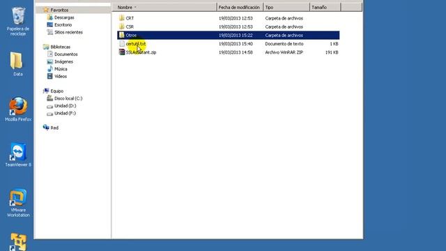
Task: Click the Equipo computer icon
Action: 46,91
